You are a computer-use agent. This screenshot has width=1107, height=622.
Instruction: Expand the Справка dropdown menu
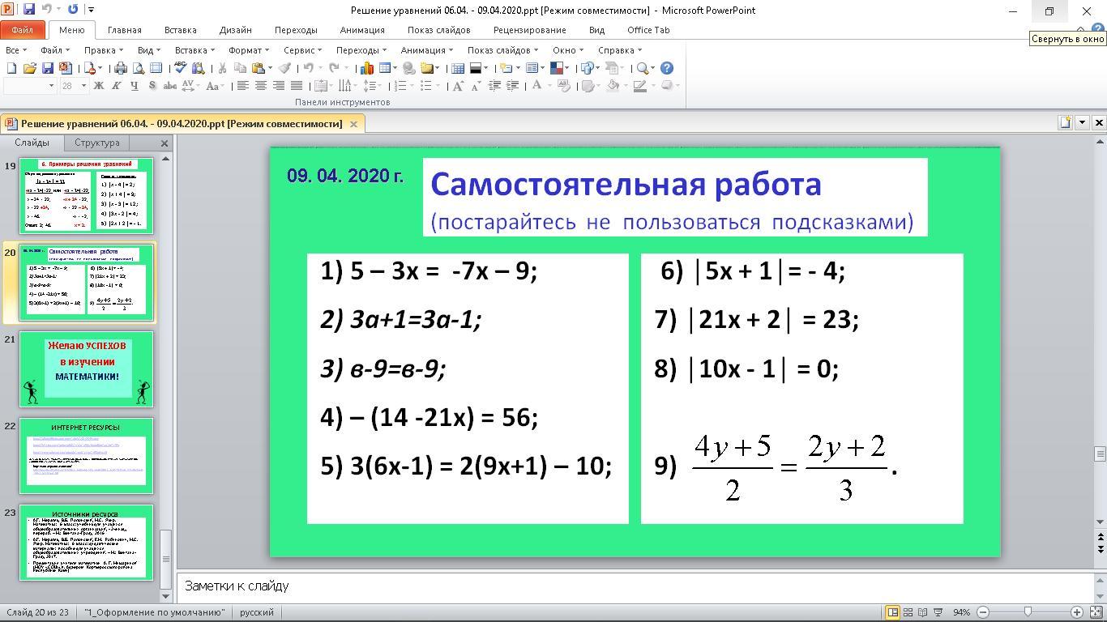619,50
